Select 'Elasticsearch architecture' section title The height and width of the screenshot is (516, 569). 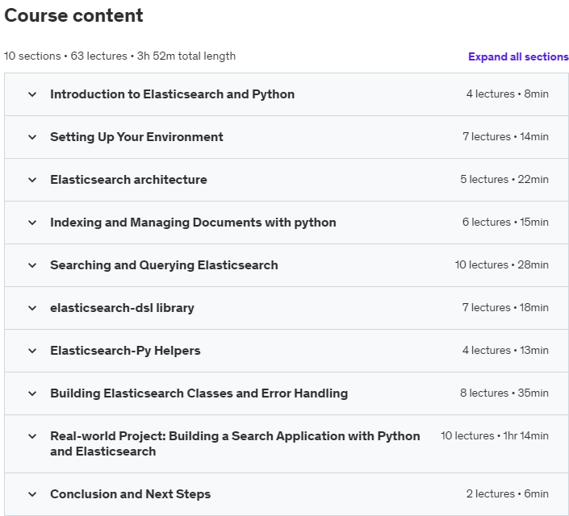[128, 180]
